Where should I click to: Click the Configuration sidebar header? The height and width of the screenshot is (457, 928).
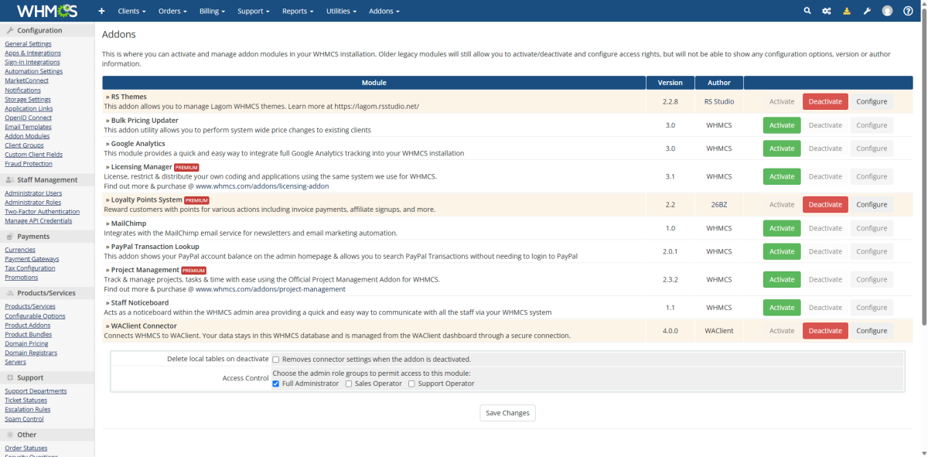47,31
